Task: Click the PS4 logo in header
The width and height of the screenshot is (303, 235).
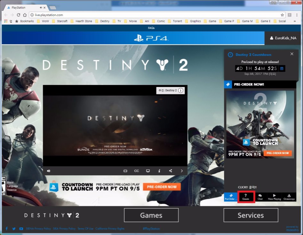Action: coord(151,38)
